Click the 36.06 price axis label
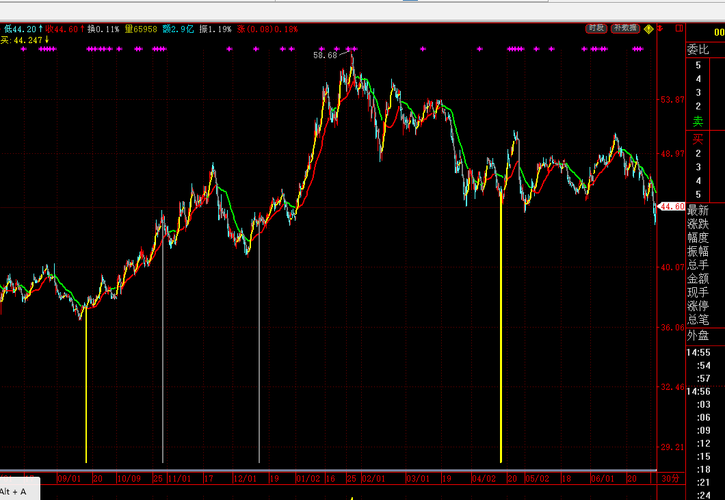The height and width of the screenshot is (500, 725). 673,327
